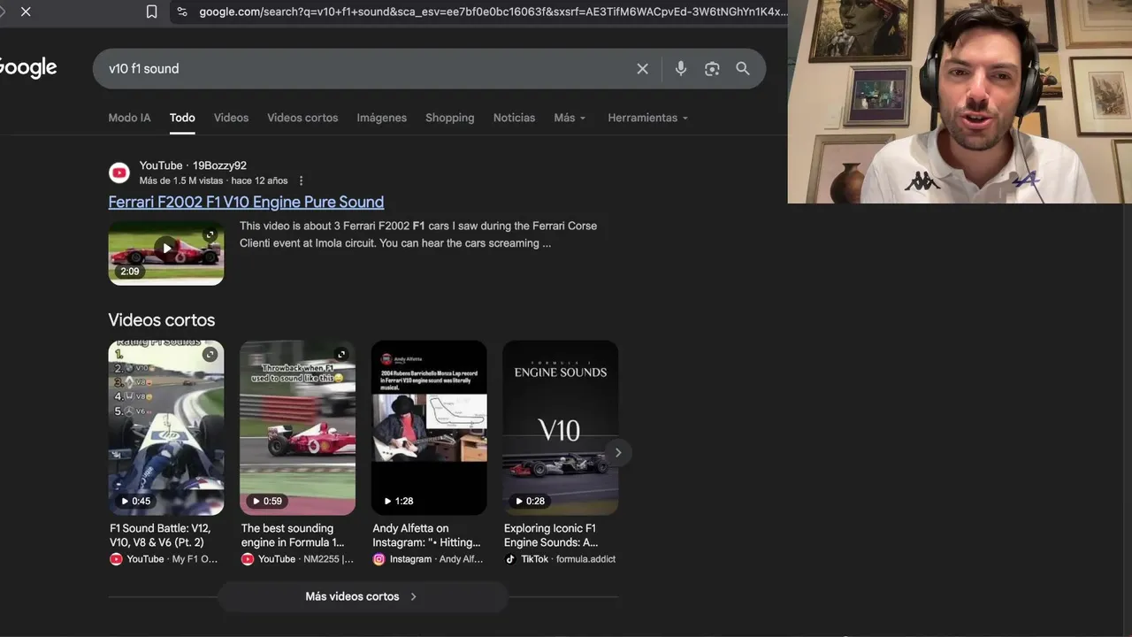
Task: Switch to the Imágenes tab
Action: [x=382, y=118]
